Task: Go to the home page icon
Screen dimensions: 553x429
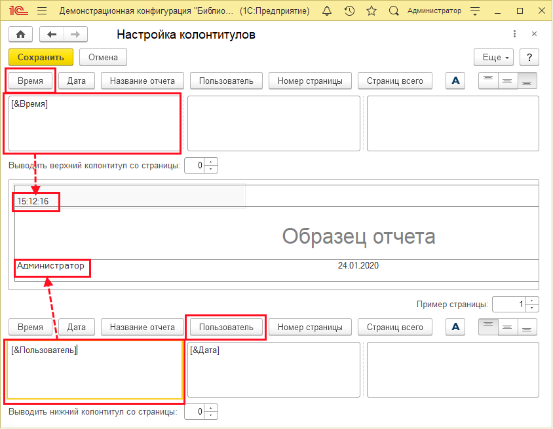Action: point(21,34)
